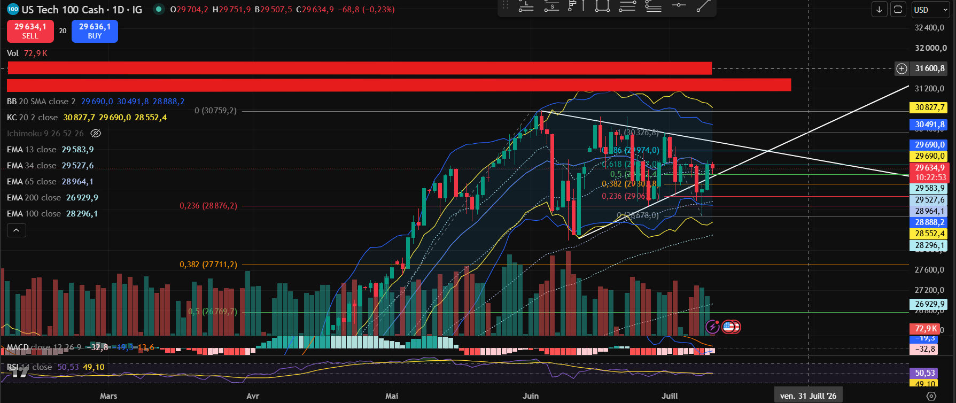Viewport: 956px width, 403px height.
Task: Click the open value O29 704,2
Action: [x=189, y=10]
